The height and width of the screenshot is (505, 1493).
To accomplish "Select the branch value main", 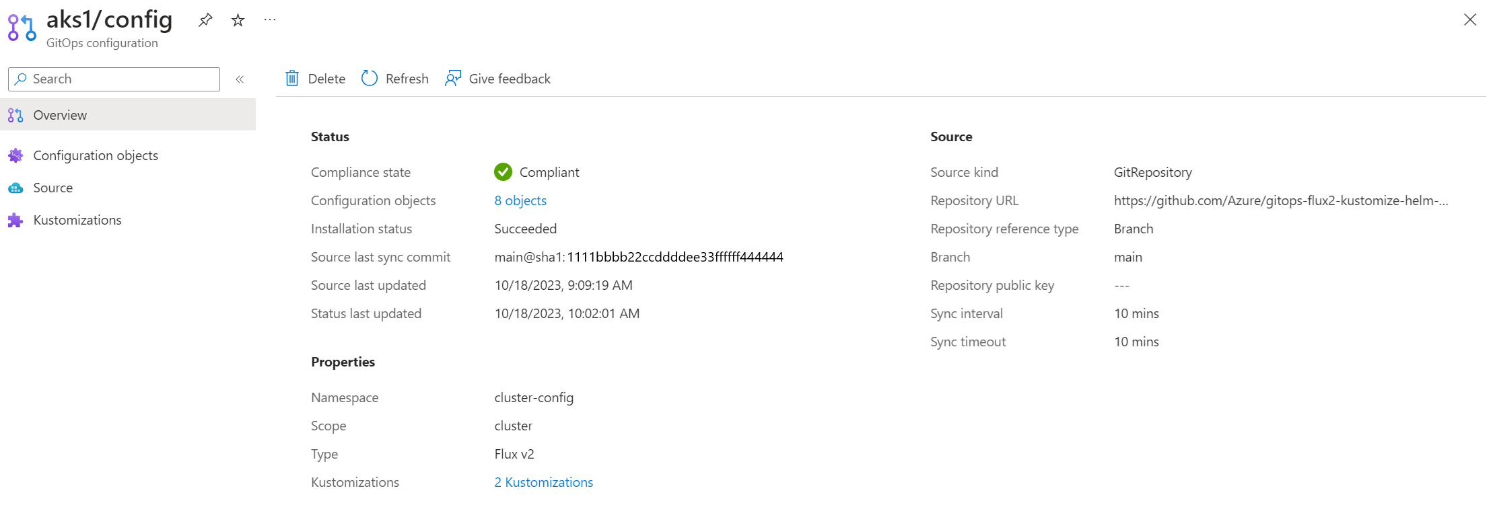I will tap(1128, 257).
